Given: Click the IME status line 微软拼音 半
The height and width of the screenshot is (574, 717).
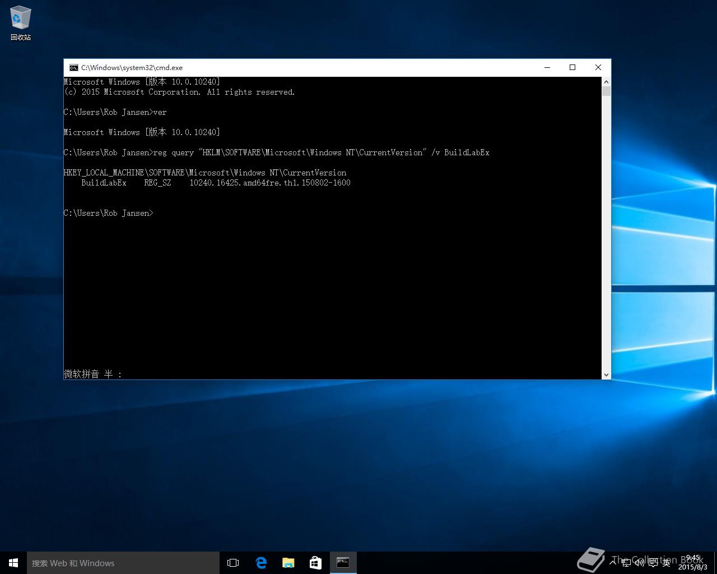Looking at the screenshot, I should [93, 374].
